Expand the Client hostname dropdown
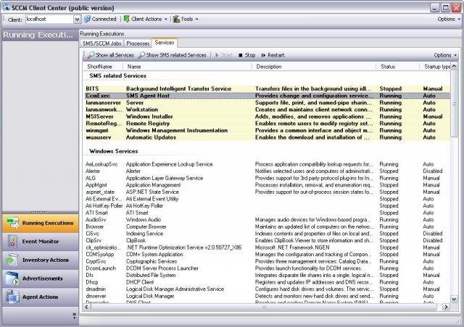Image resolution: width=464 pixels, height=327 pixels. 77,20
